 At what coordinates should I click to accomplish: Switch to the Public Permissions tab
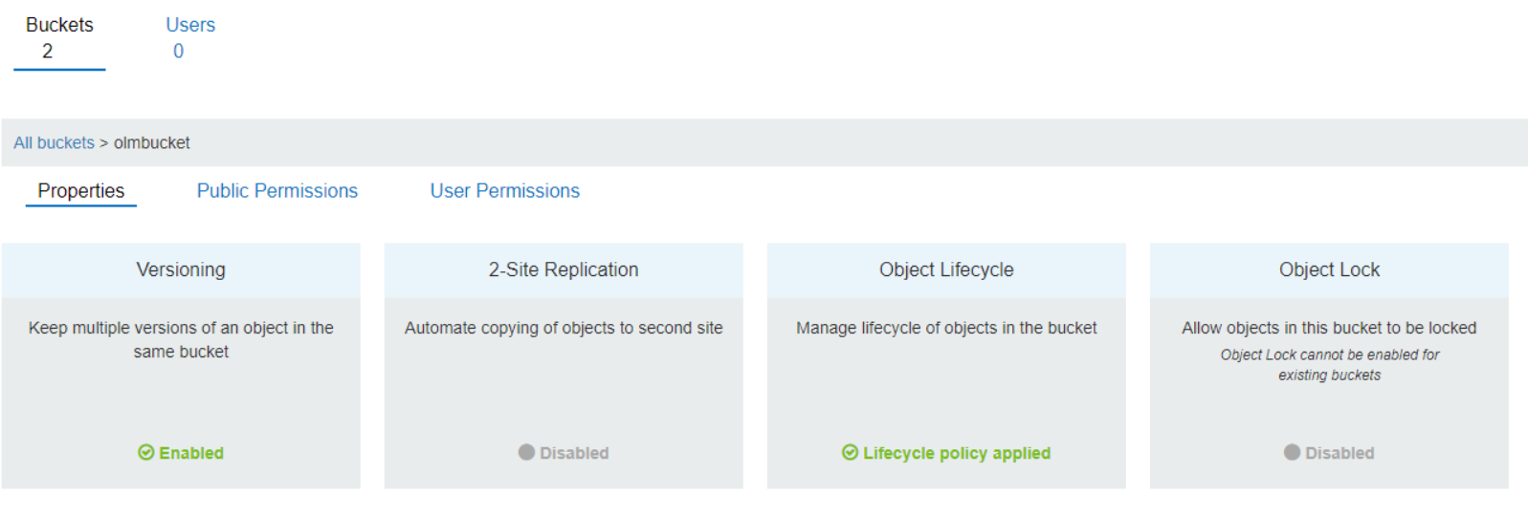(277, 191)
